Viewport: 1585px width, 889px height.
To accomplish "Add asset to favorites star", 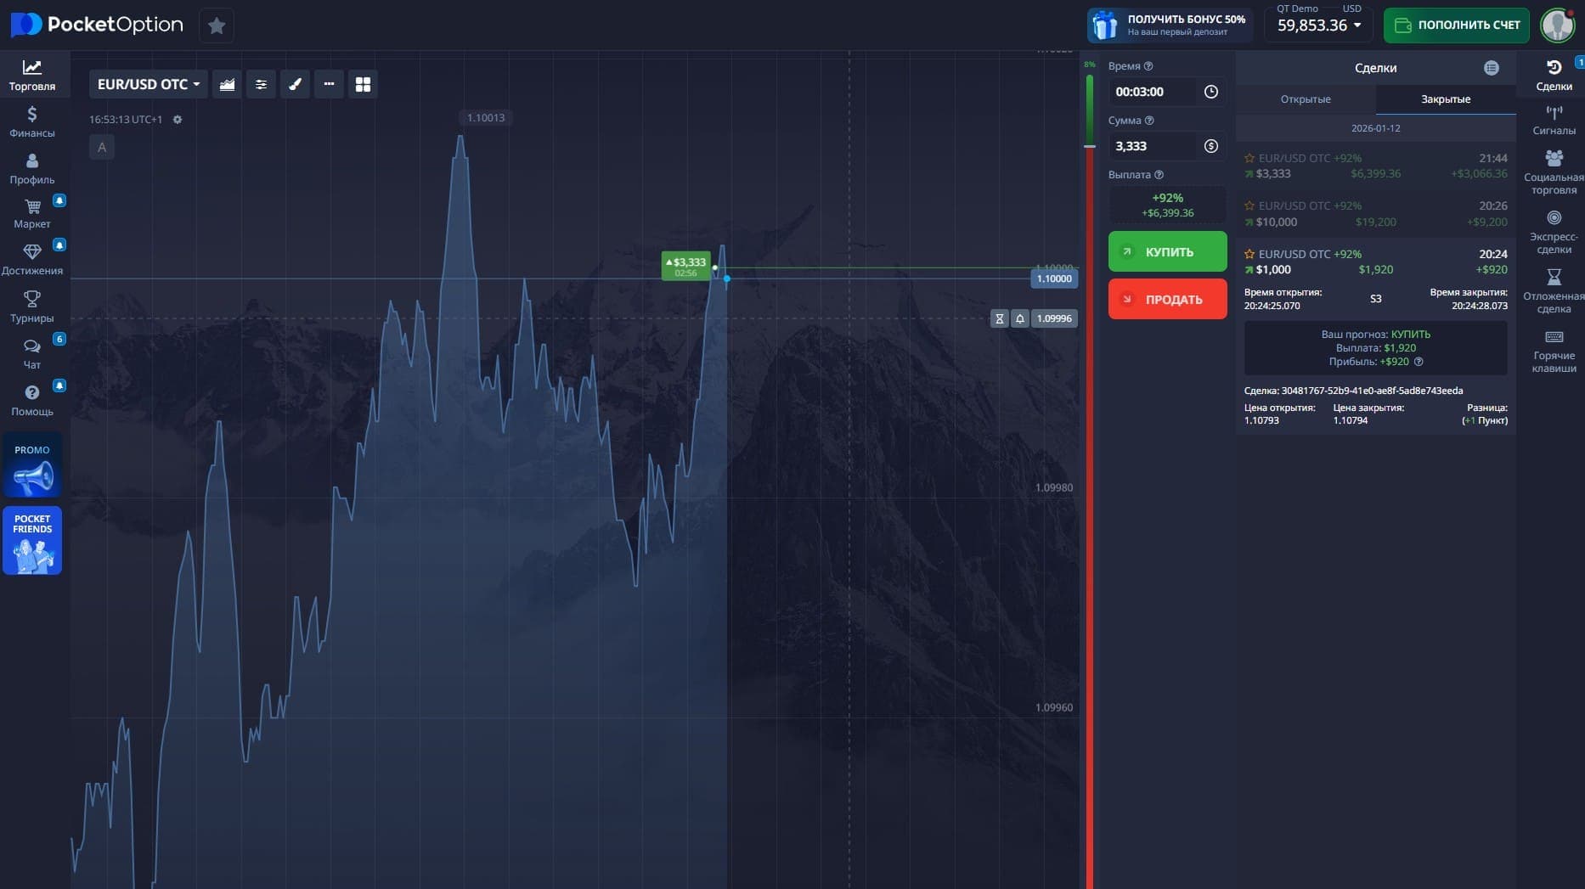I will point(217,25).
